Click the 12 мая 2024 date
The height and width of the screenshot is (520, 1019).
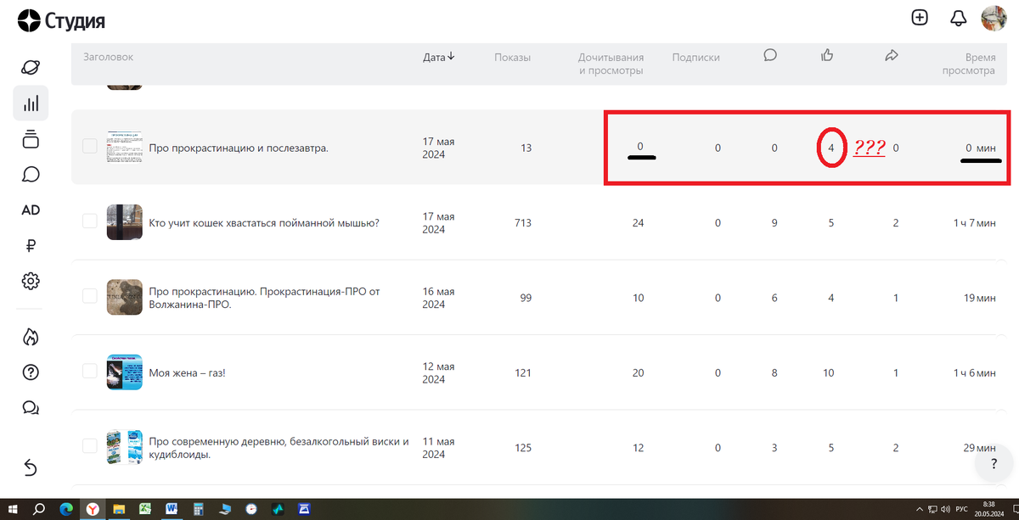[x=439, y=372]
